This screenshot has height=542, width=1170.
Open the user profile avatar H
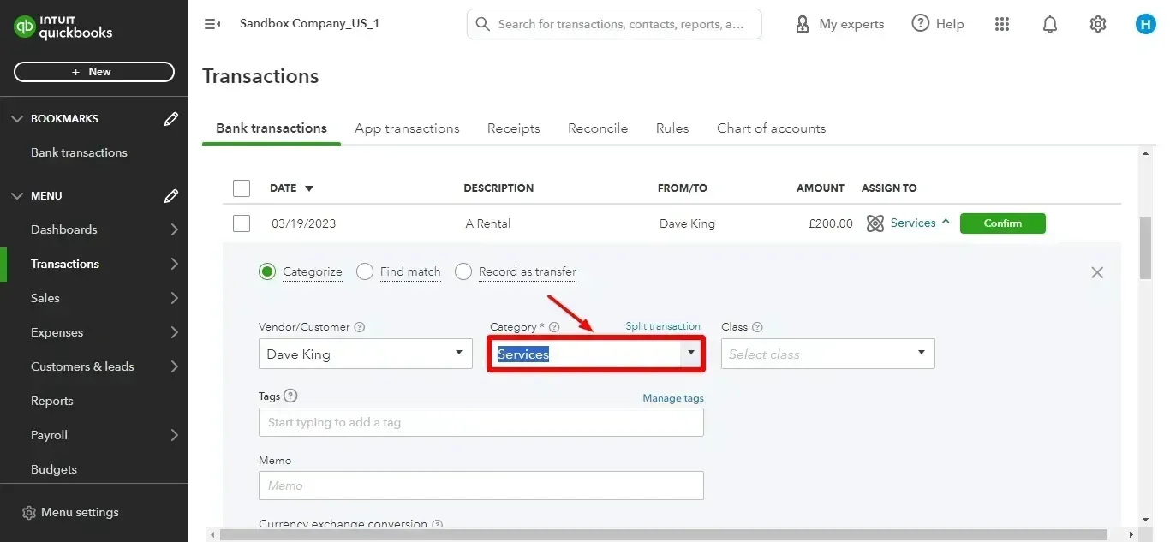tap(1146, 24)
